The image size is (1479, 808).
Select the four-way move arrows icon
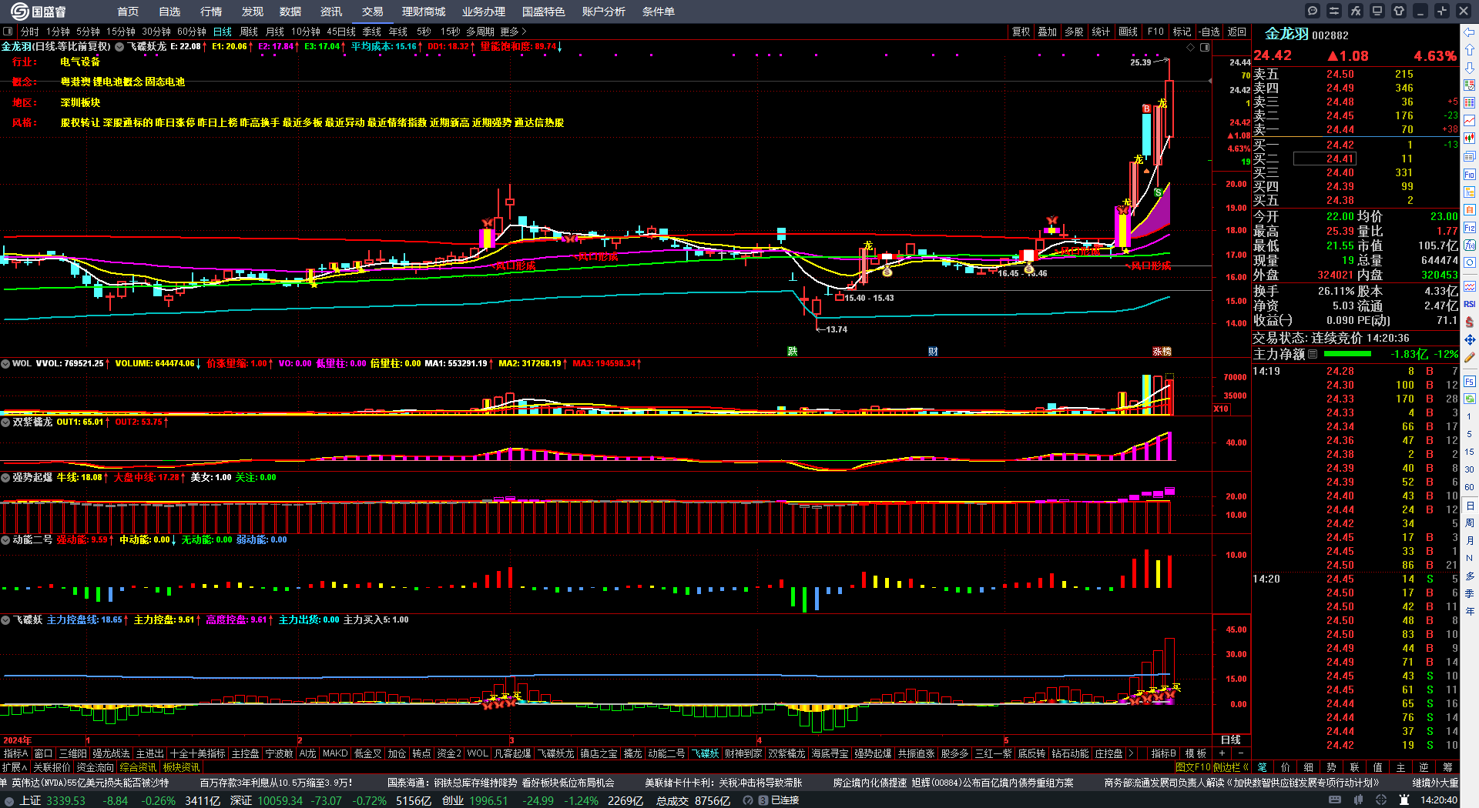click(x=1470, y=339)
